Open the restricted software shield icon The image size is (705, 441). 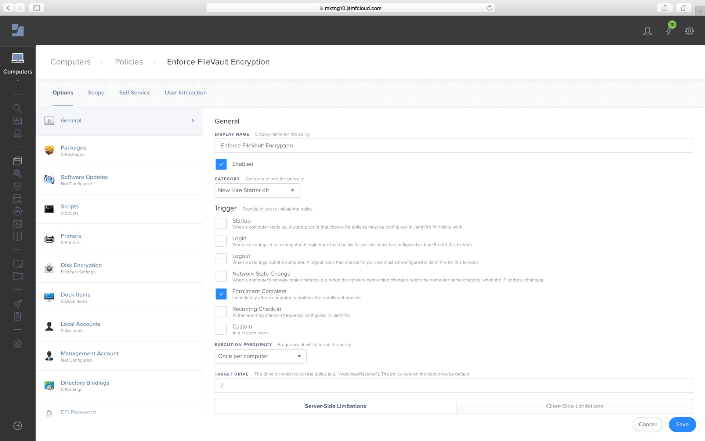(17, 186)
